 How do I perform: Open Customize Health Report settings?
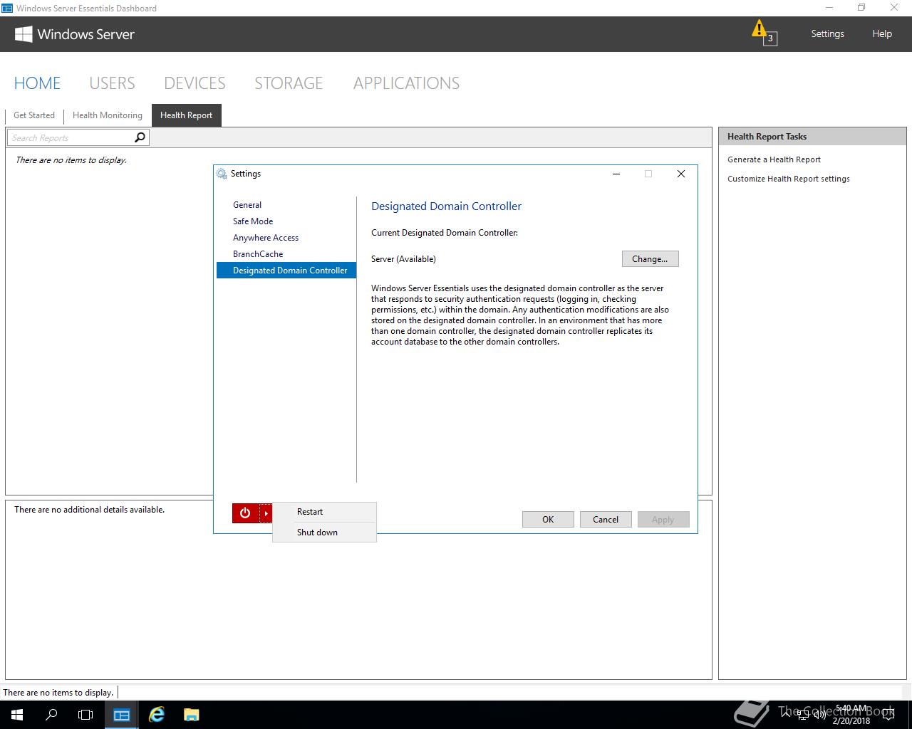(789, 179)
